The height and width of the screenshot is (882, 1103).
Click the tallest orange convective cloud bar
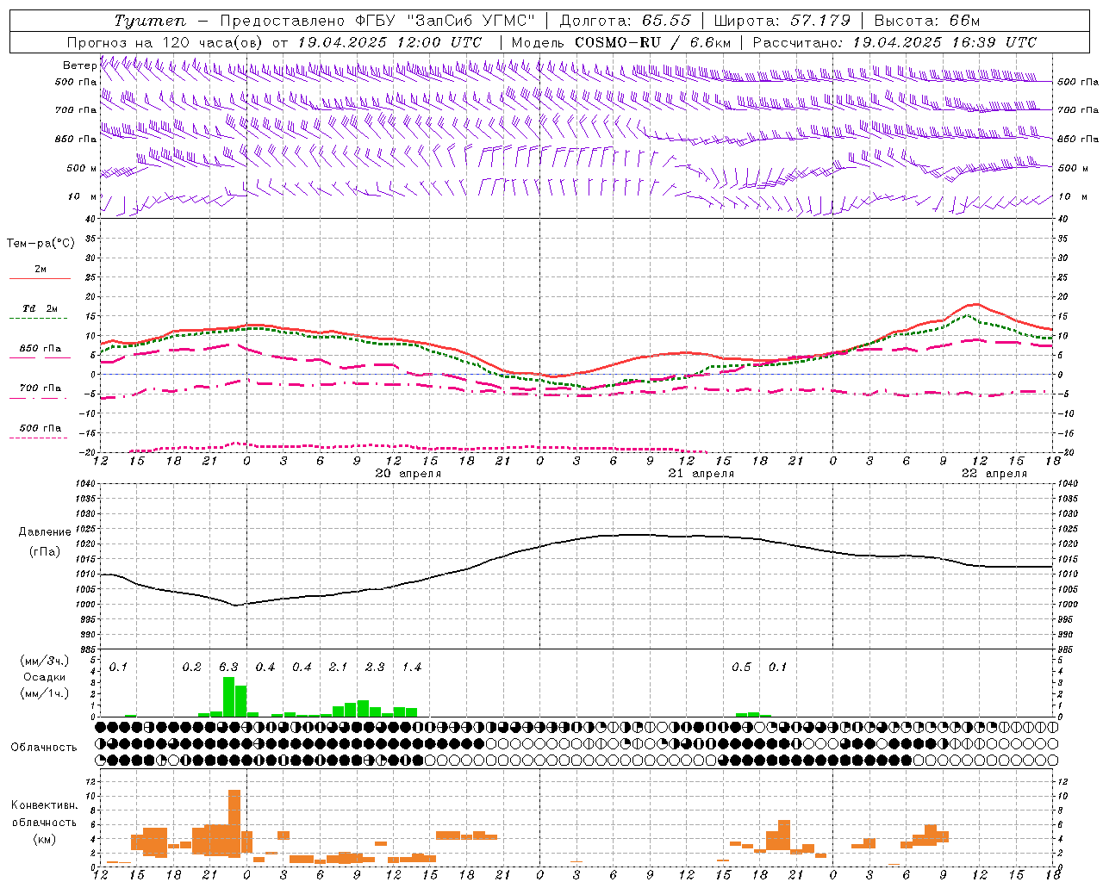[x=234, y=823]
